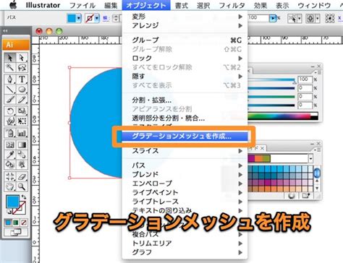This screenshot has width=343, height=263.
Task: Open the ファイル menu
Action: click(x=82, y=5)
